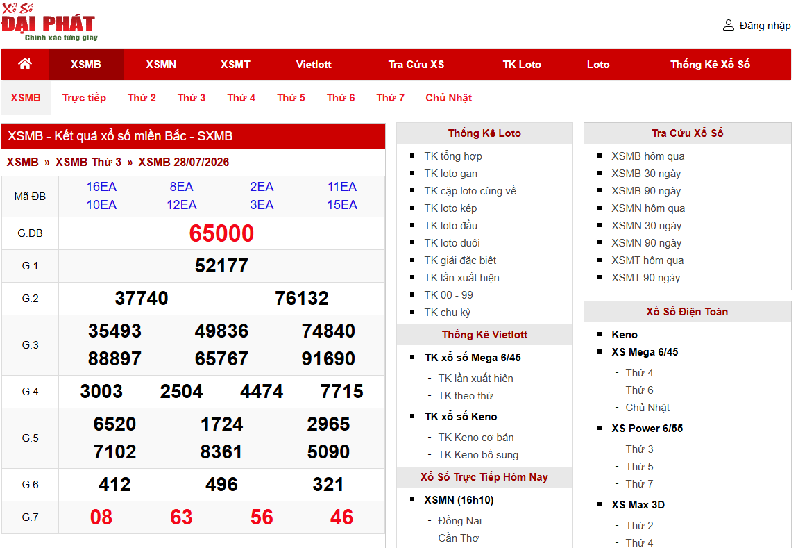Open TK loto đầu link
The height and width of the screenshot is (548, 798).
click(x=451, y=226)
